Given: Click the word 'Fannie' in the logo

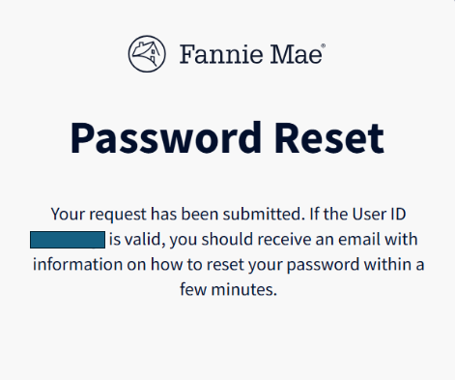Looking at the screenshot, I should [x=221, y=54].
